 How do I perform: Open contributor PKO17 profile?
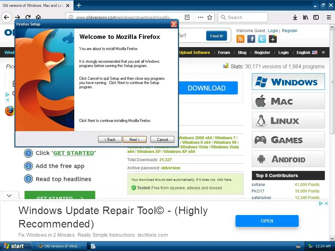258,191
